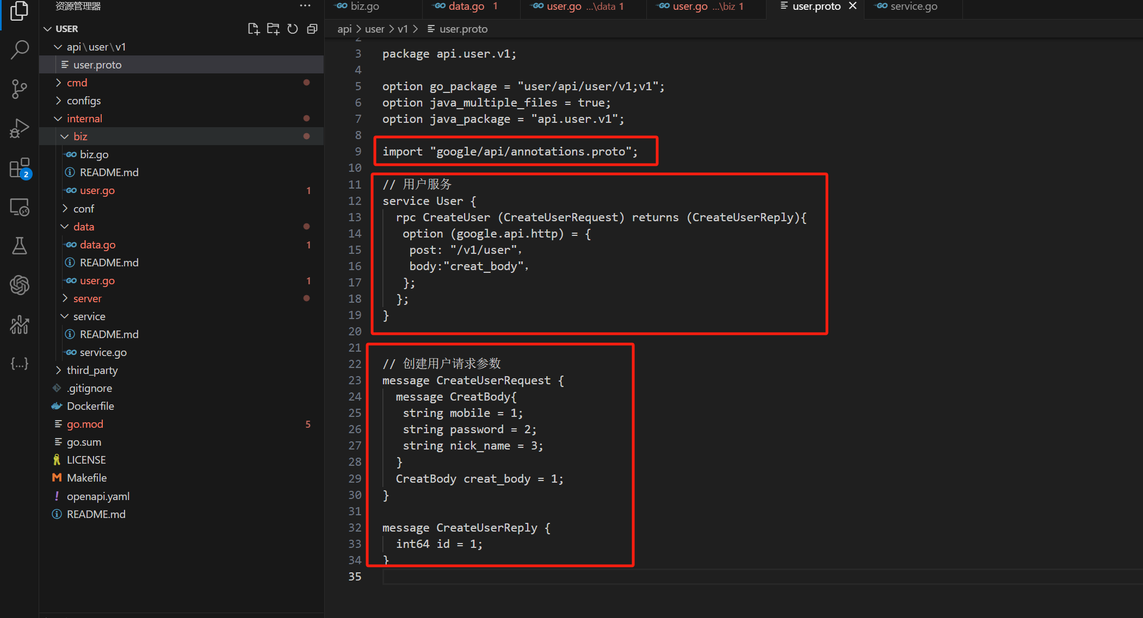The image size is (1143, 618).
Task: Close the user.proto editor tab
Action: [x=852, y=6]
